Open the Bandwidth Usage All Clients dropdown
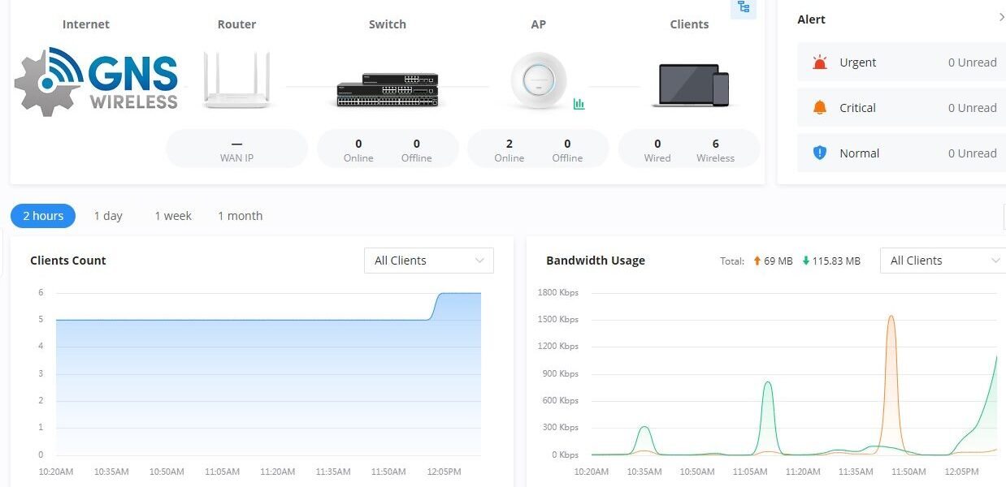 [944, 261]
